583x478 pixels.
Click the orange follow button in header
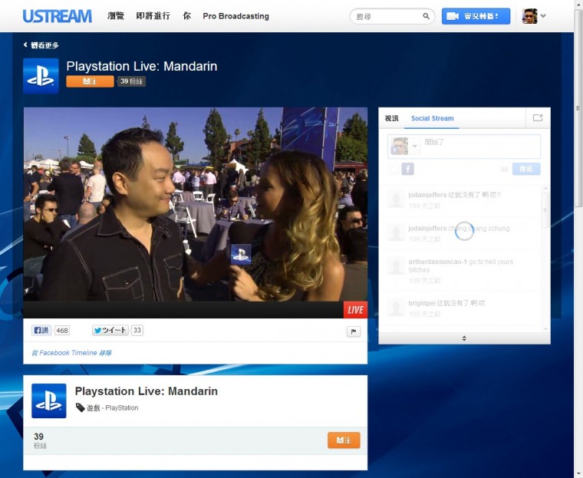[x=90, y=81]
